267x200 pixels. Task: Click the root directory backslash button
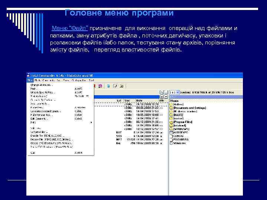click(162, 92)
